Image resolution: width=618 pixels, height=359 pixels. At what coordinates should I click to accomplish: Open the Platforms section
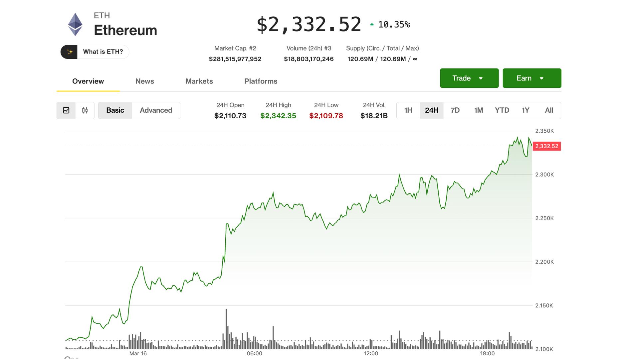coord(261,81)
